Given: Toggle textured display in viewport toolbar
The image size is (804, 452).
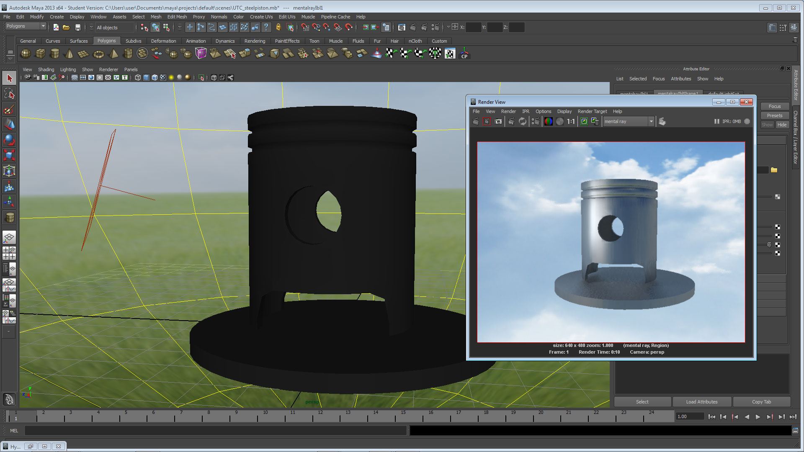Looking at the screenshot, I should point(163,77).
